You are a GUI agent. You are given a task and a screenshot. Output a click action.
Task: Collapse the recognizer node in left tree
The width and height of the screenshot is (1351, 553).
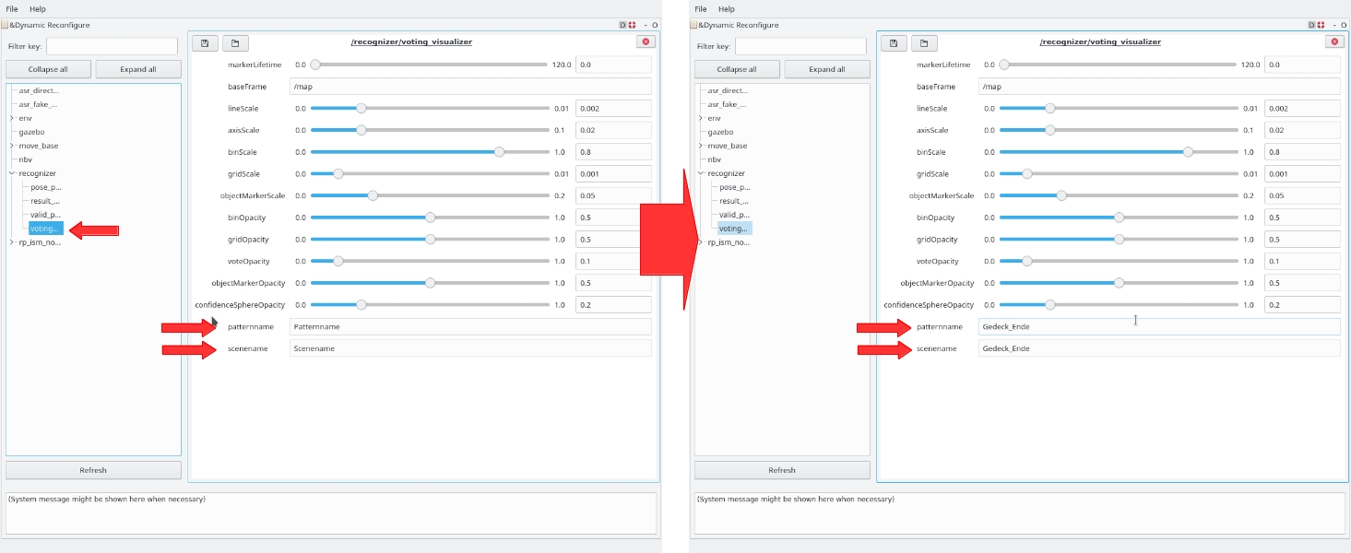click(12, 173)
